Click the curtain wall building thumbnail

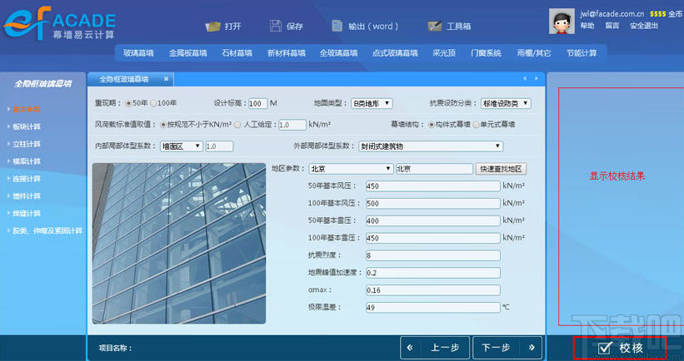(179, 243)
